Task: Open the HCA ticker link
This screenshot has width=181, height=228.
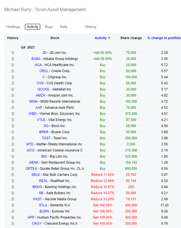Action: point(38,65)
